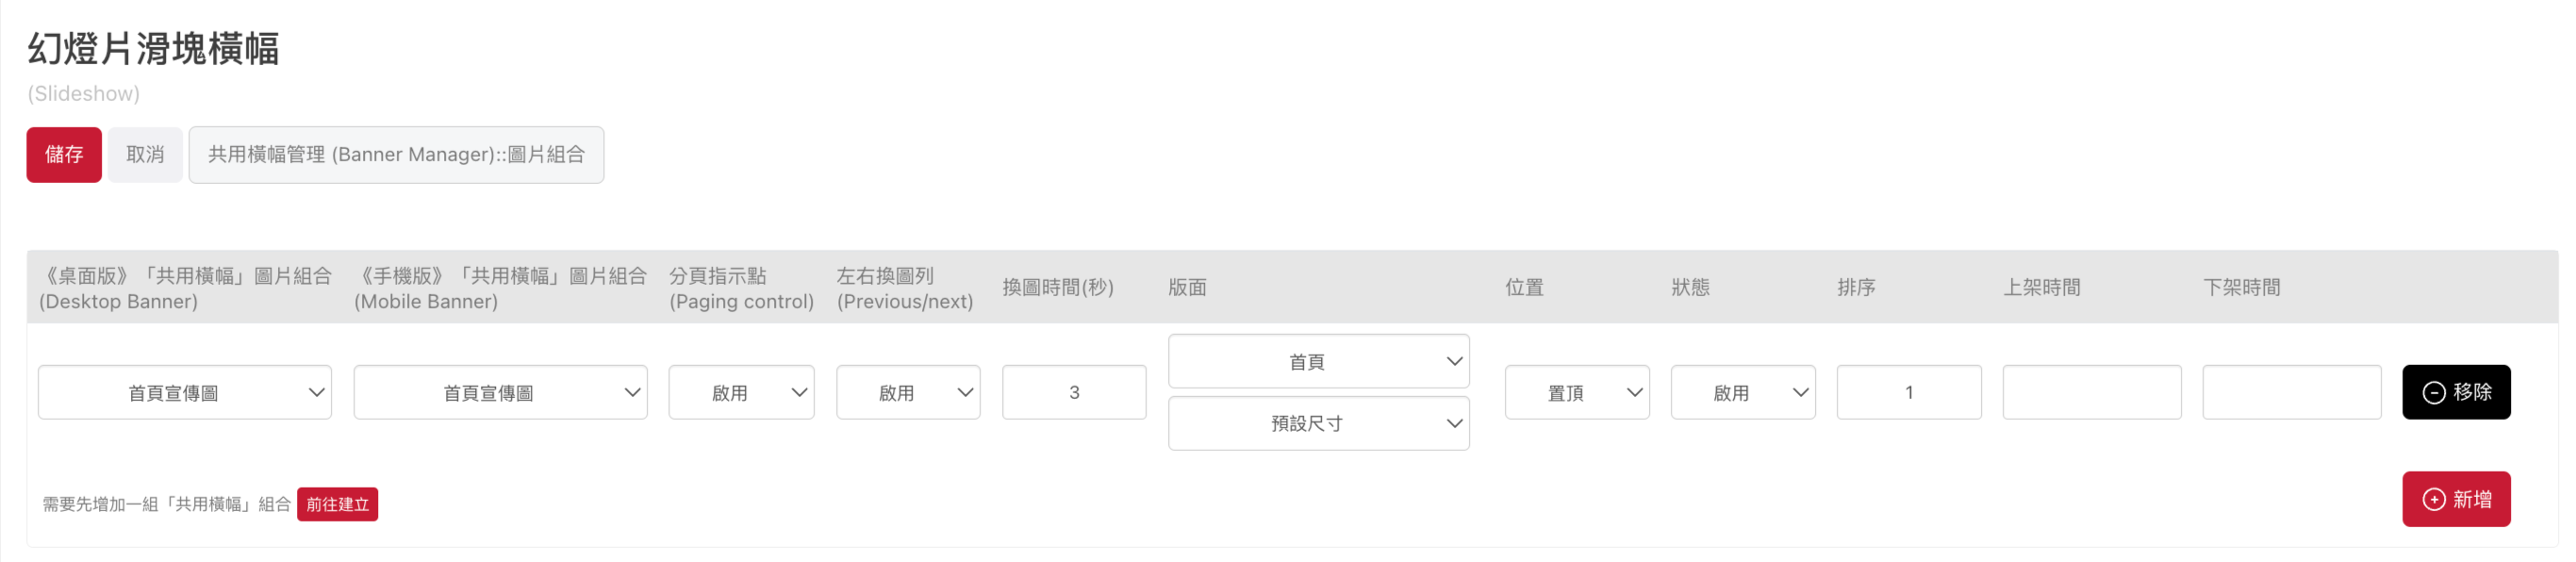Image resolution: width=2576 pixels, height=562 pixels.
Task: Go to 前往建立 to create a banner group
Action: tap(337, 504)
